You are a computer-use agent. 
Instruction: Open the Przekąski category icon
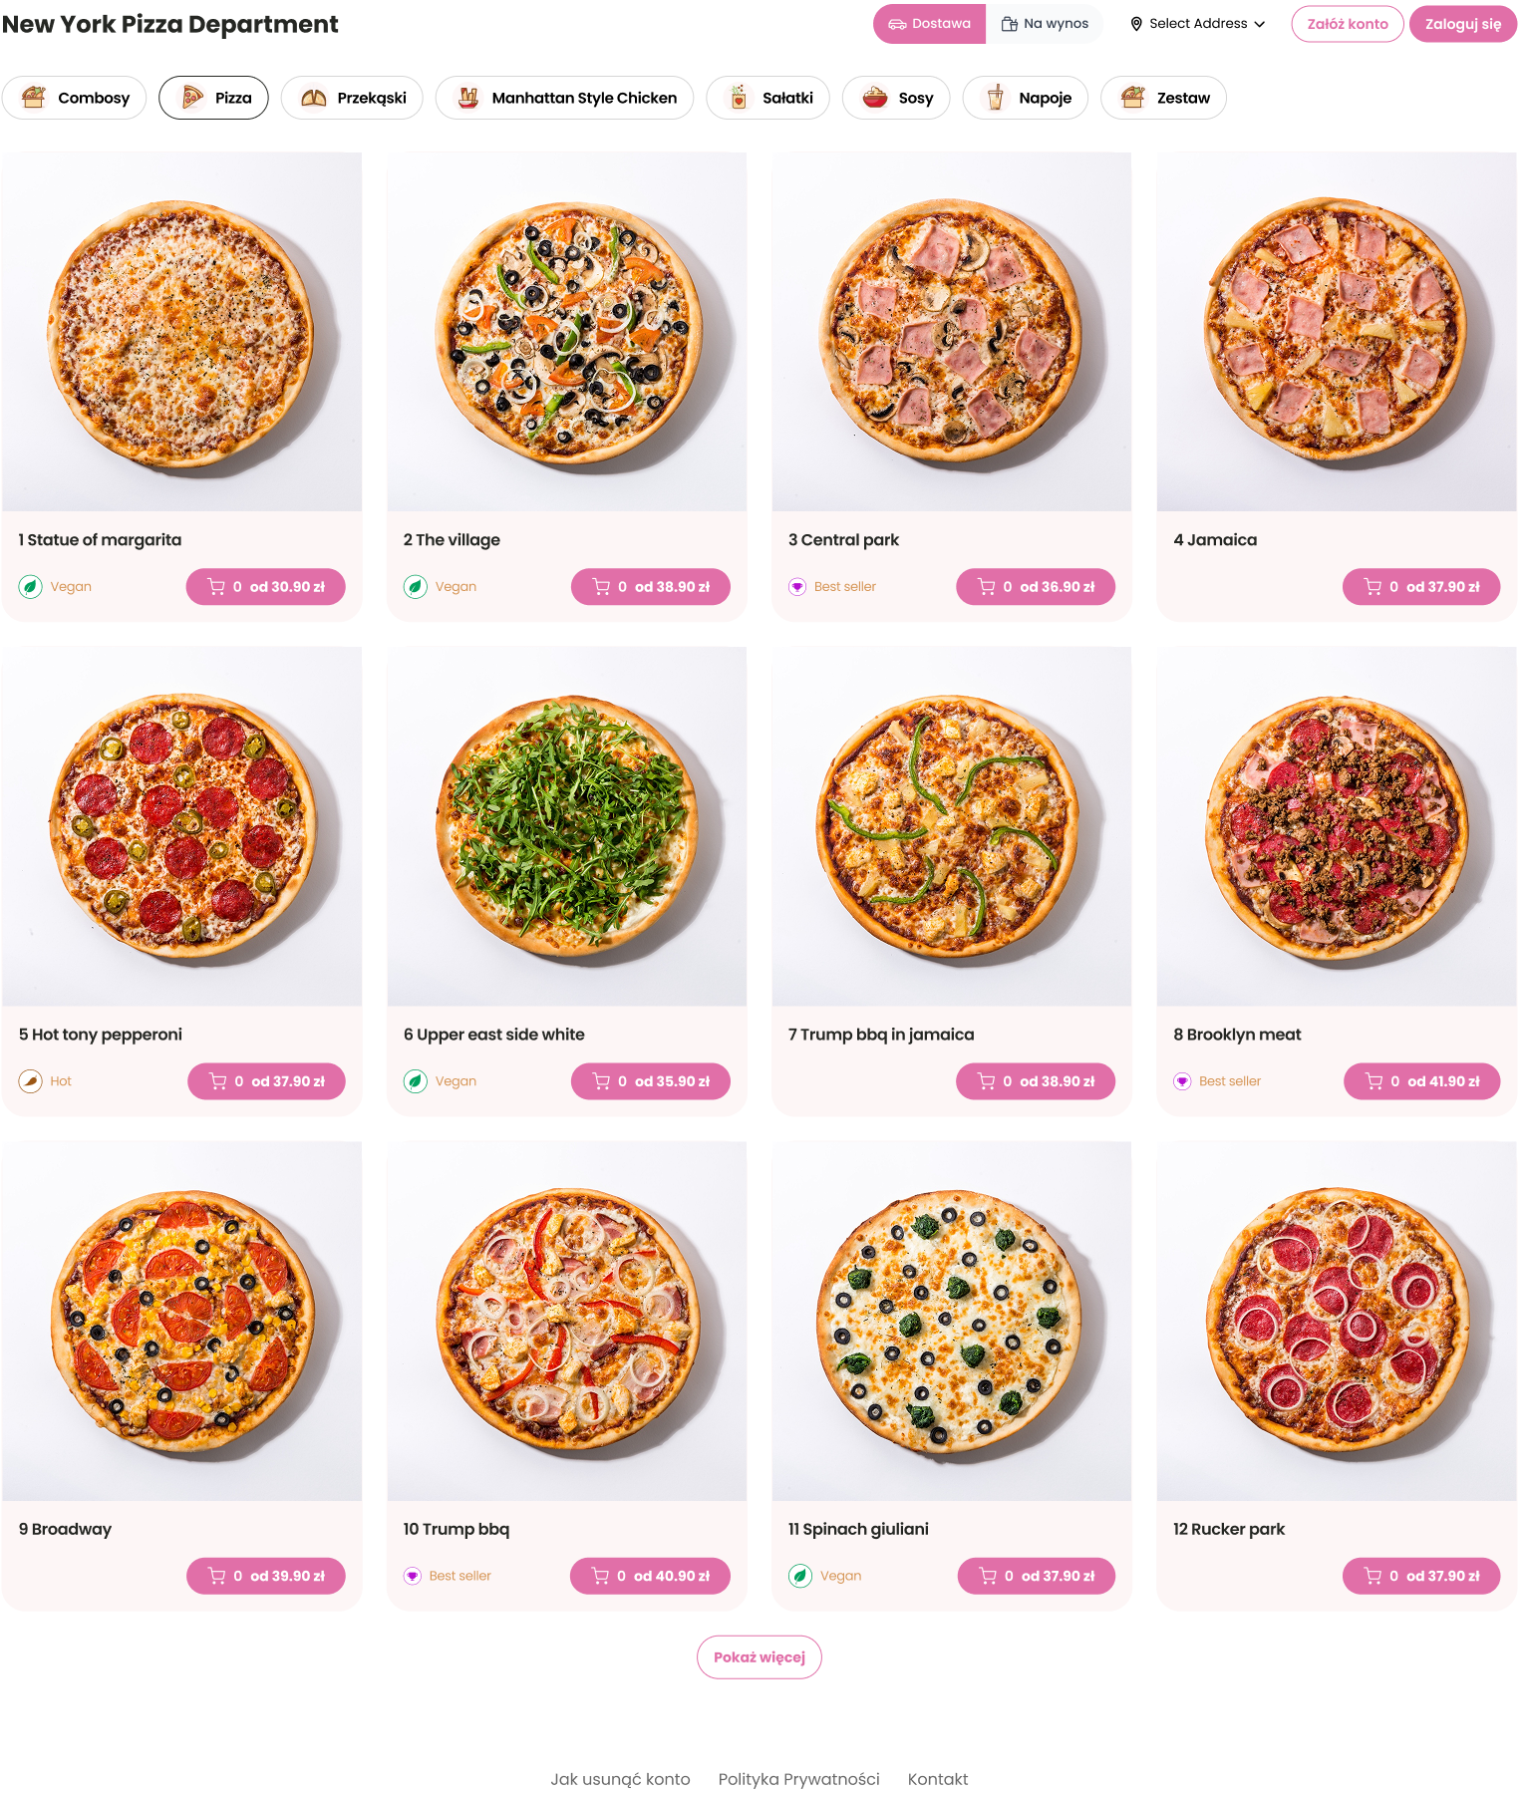(x=313, y=98)
